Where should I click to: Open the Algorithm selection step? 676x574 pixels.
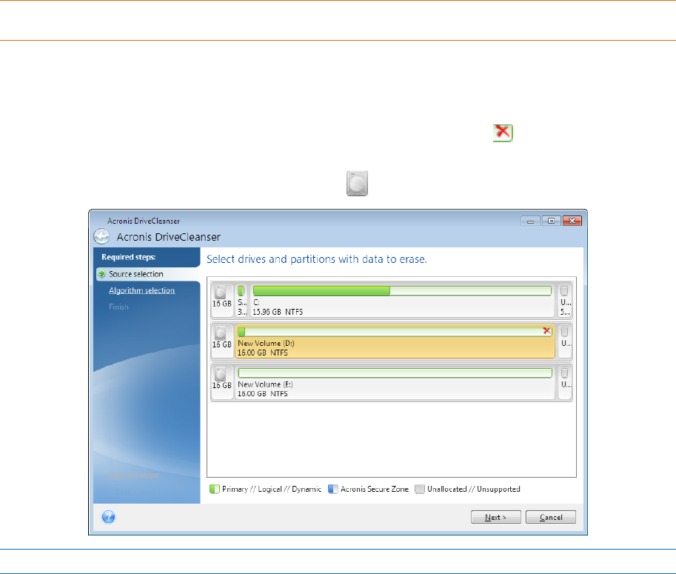[x=142, y=290]
